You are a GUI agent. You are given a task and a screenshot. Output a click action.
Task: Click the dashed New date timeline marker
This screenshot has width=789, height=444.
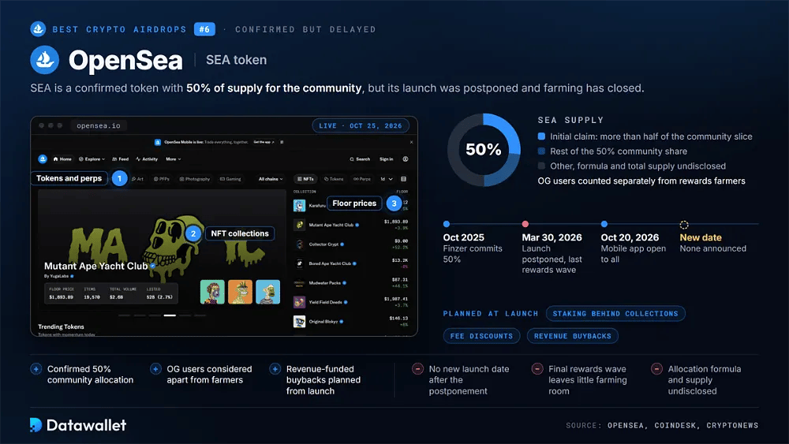pos(684,224)
